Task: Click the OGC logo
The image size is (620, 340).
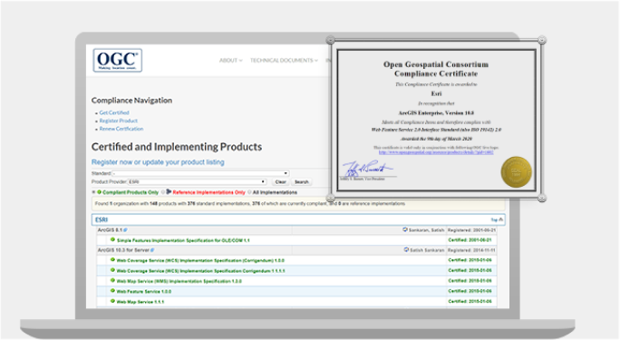Action: tap(118, 61)
